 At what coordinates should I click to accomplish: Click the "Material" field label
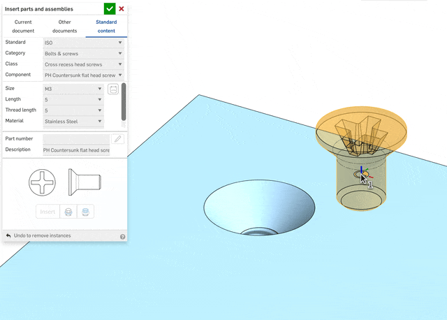coord(14,121)
